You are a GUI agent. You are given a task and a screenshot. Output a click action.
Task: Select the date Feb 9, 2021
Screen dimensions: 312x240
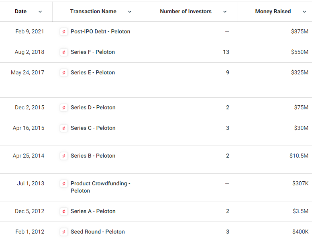click(x=30, y=31)
